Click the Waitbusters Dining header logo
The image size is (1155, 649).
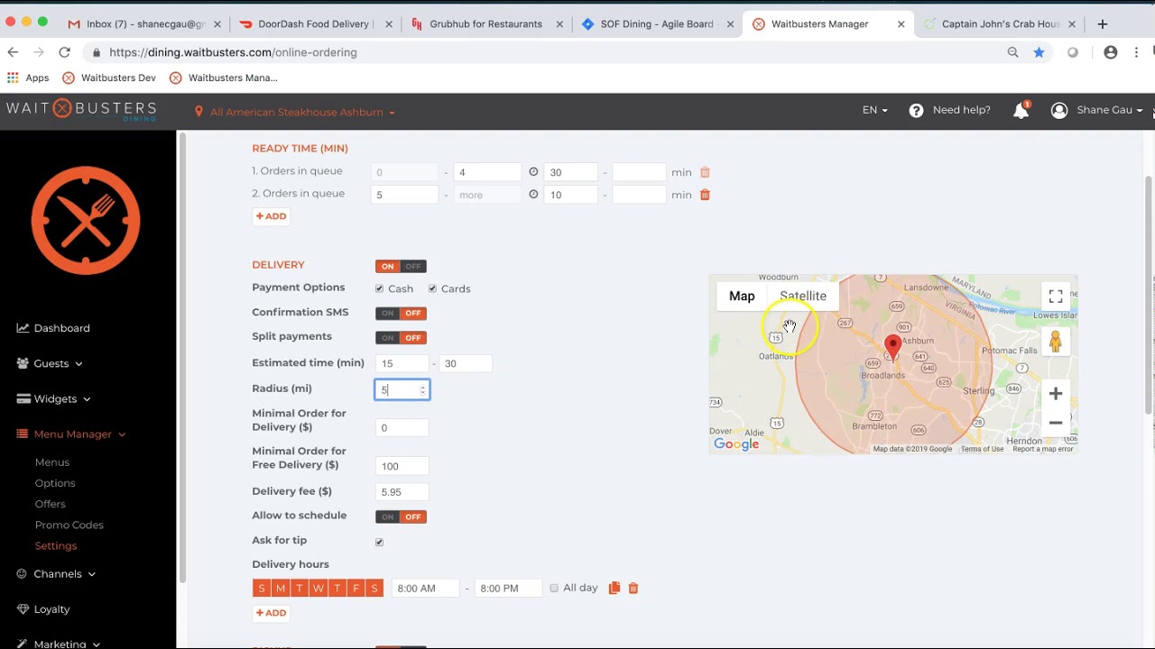(x=81, y=111)
